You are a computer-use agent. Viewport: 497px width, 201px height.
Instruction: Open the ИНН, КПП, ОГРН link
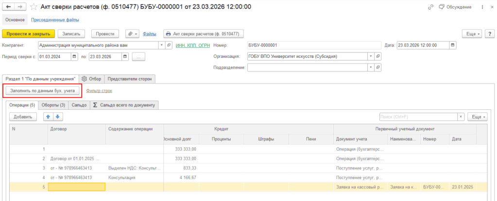tap(193, 46)
